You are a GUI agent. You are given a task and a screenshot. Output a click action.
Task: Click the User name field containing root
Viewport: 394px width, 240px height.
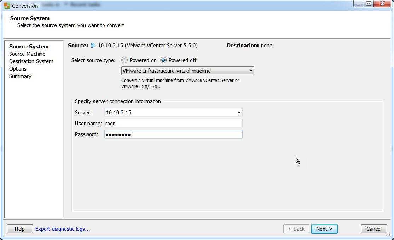click(x=173, y=124)
